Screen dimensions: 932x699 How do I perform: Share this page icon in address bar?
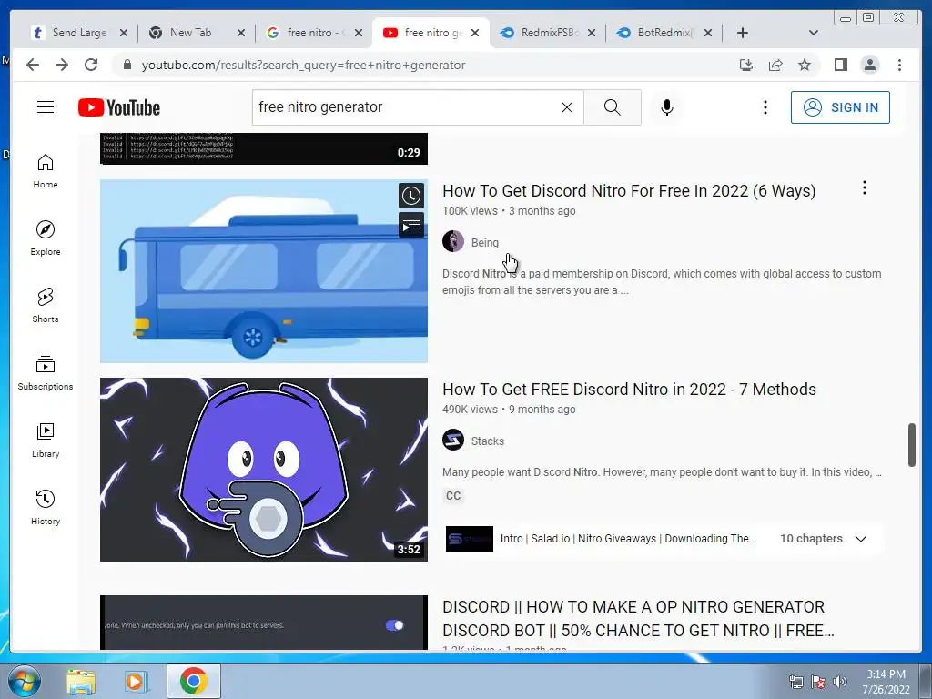point(775,65)
